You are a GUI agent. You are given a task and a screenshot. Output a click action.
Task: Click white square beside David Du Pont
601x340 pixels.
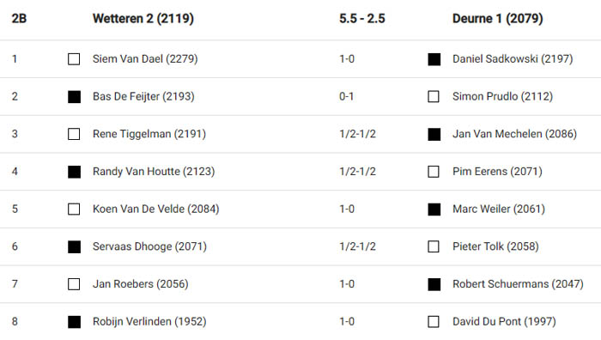tap(434, 322)
